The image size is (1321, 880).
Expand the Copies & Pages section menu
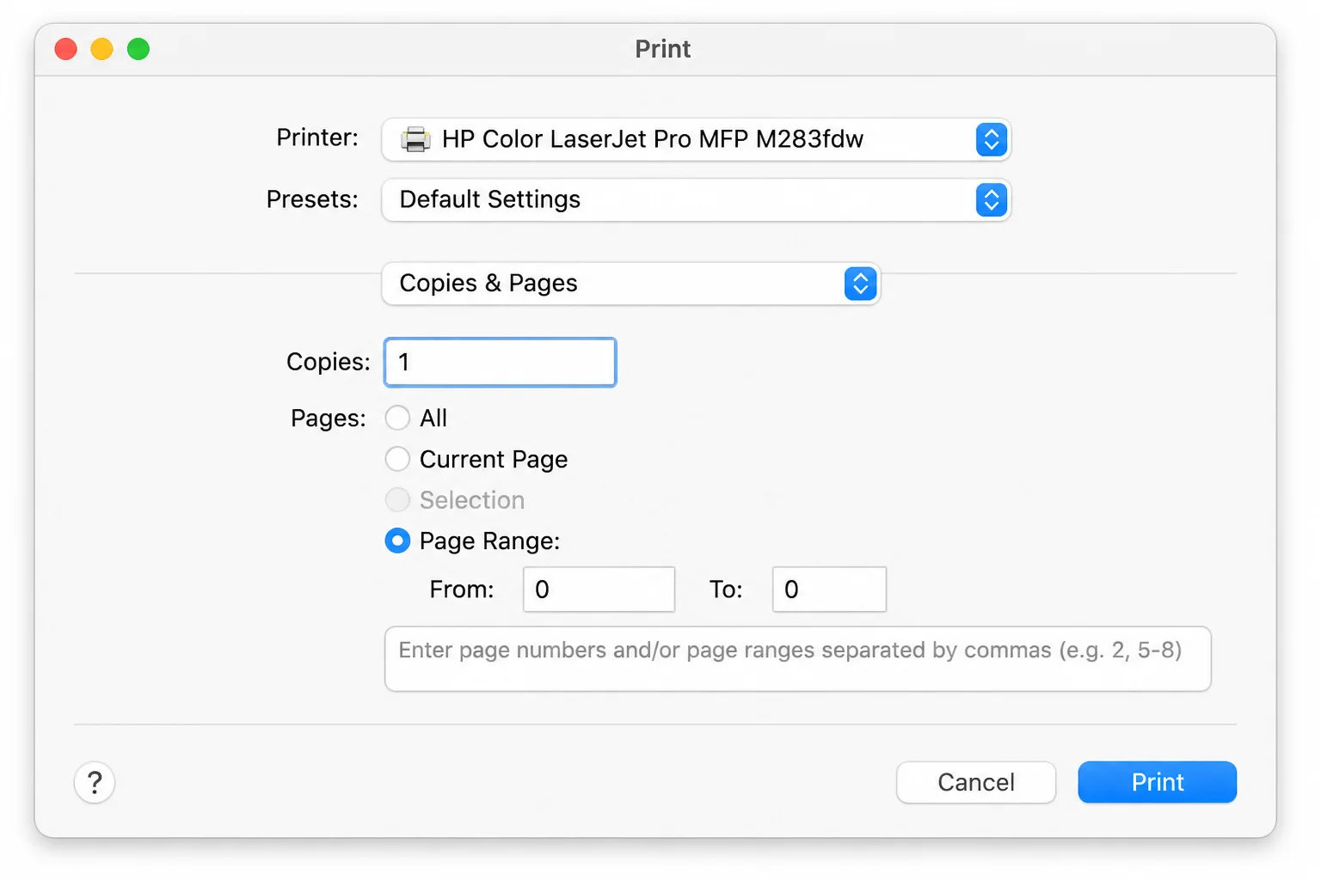click(x=630, y=284)
